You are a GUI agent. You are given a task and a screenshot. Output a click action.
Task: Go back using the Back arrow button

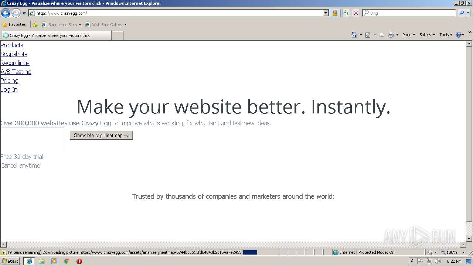click(6, 13)
